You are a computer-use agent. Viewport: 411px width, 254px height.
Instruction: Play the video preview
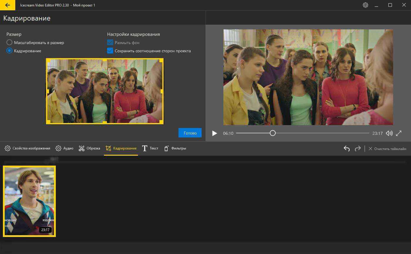tap(215, 133)
